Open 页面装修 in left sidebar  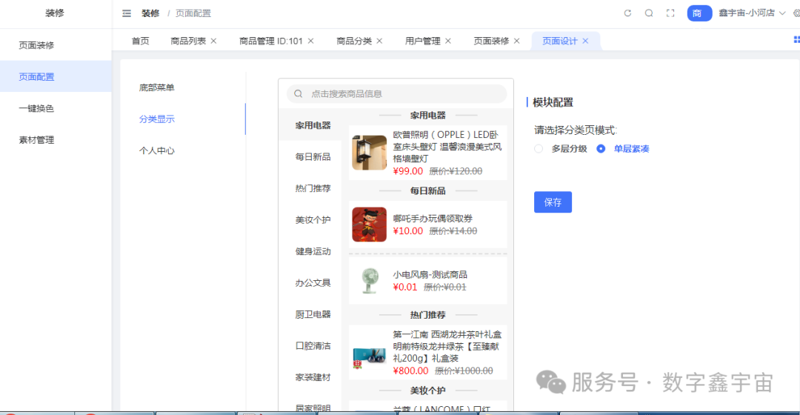pyautogui.click(x=56, y=45)
